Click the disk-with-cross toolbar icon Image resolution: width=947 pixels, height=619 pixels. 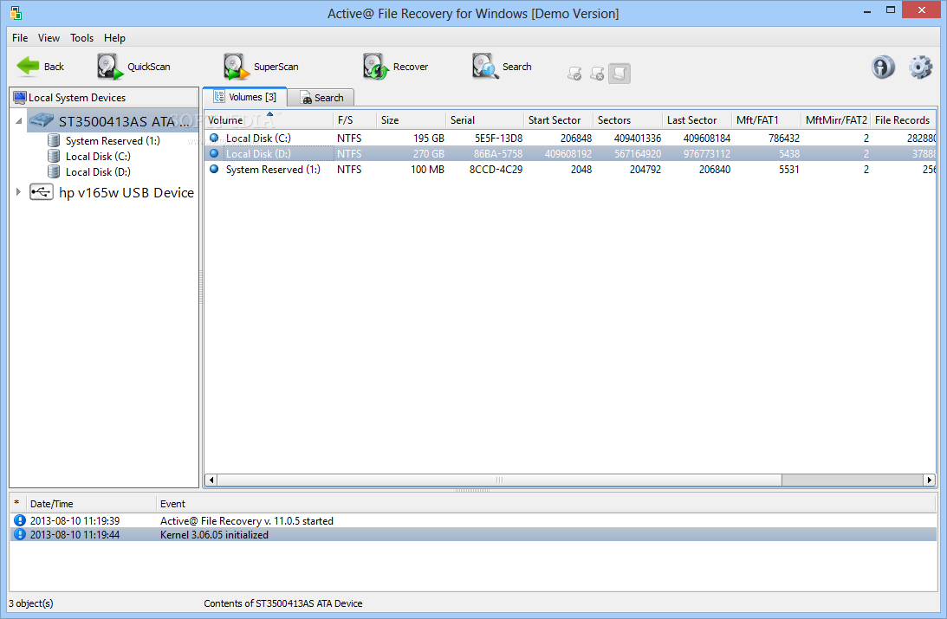coord(597,74)
